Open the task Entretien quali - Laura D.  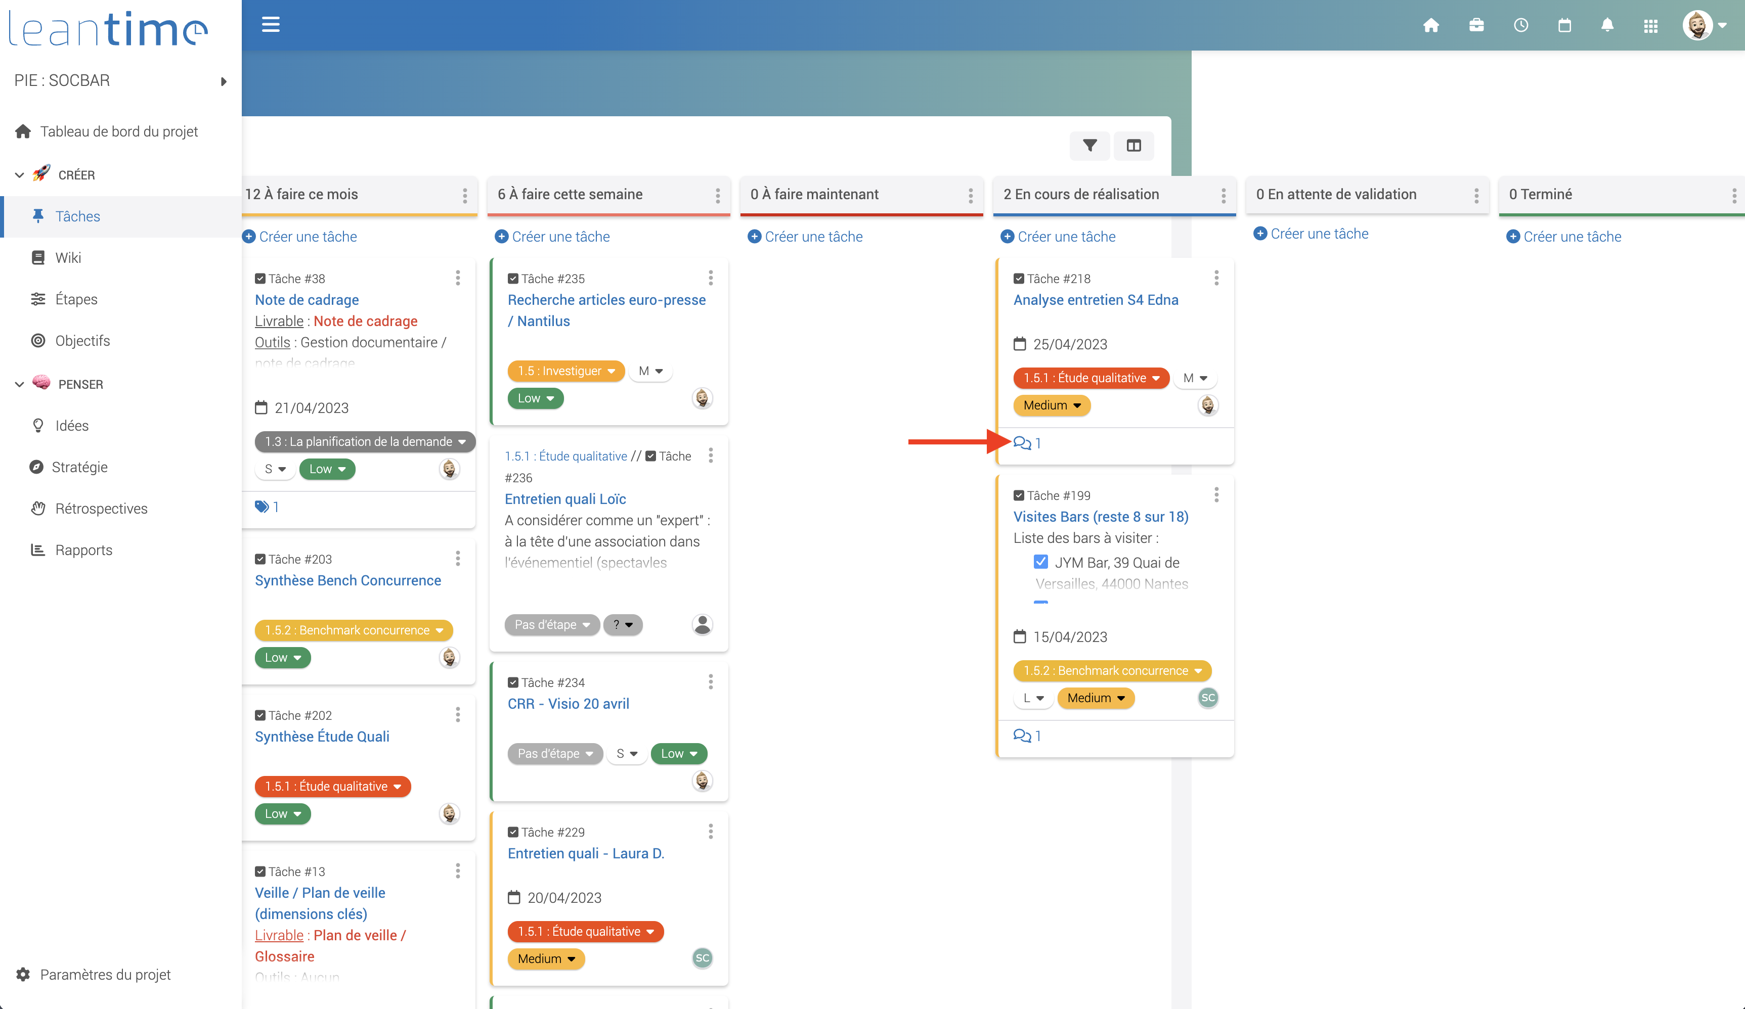(585, 853)
